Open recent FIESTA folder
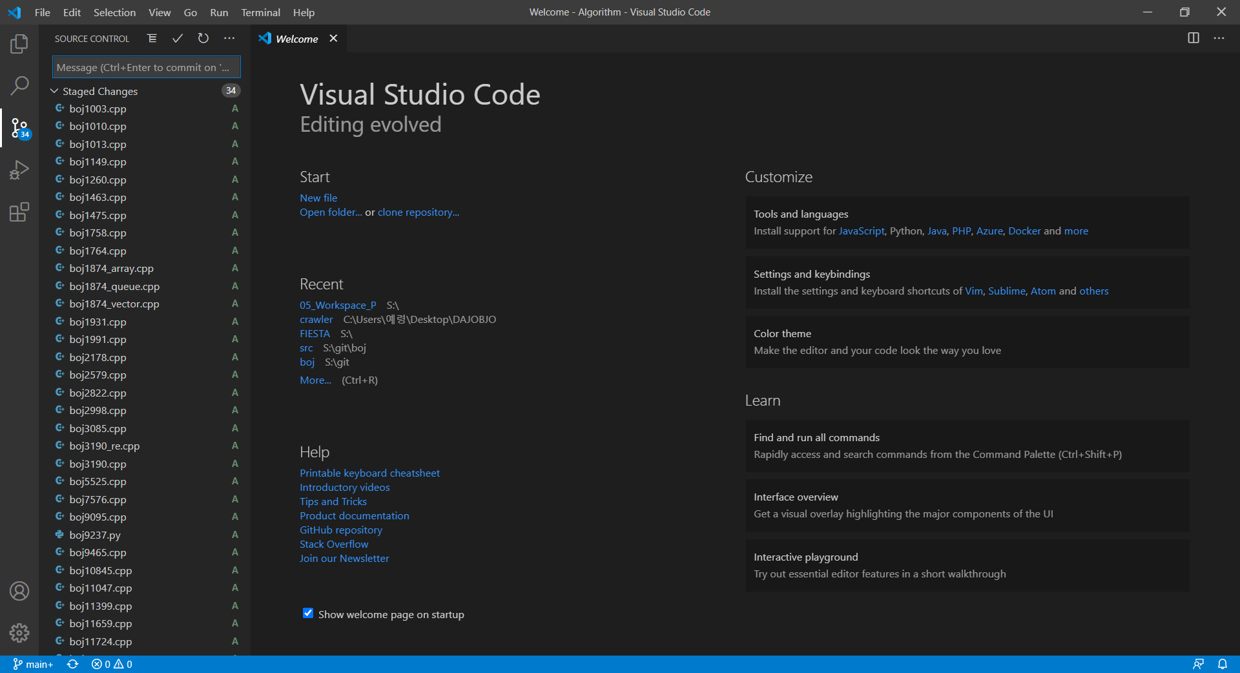This screenshot has height=673, width=1240. tap(315, 333)
